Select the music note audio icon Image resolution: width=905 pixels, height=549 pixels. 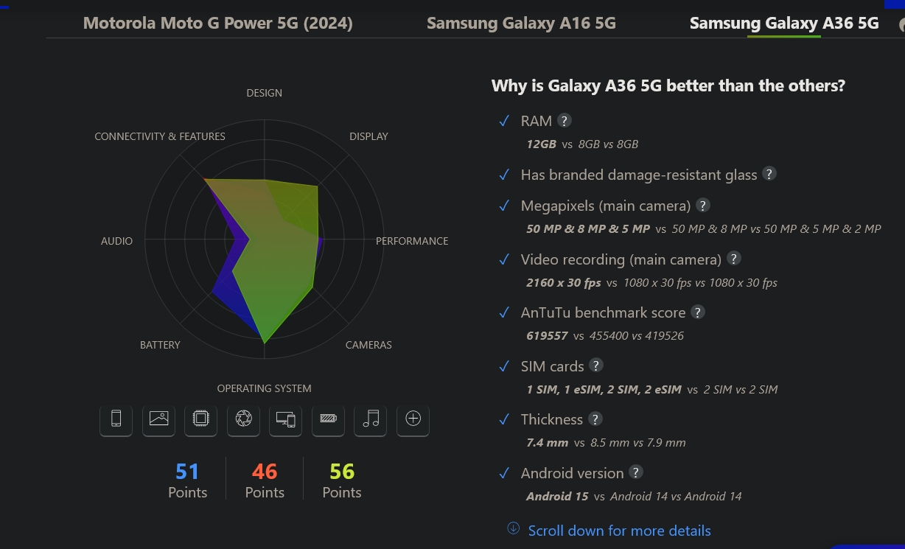371,419
